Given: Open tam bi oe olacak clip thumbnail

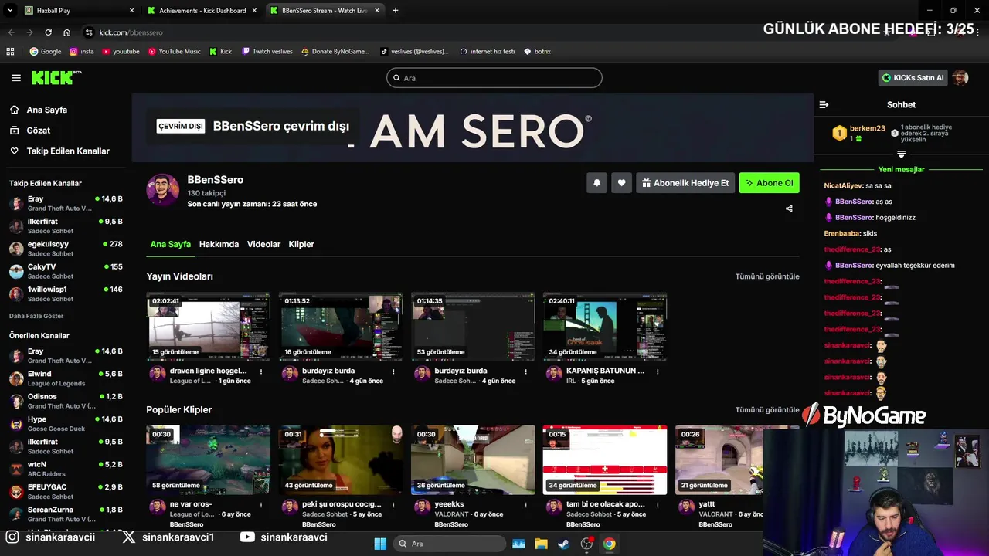Looking at the screenshot, I should 605,460.
